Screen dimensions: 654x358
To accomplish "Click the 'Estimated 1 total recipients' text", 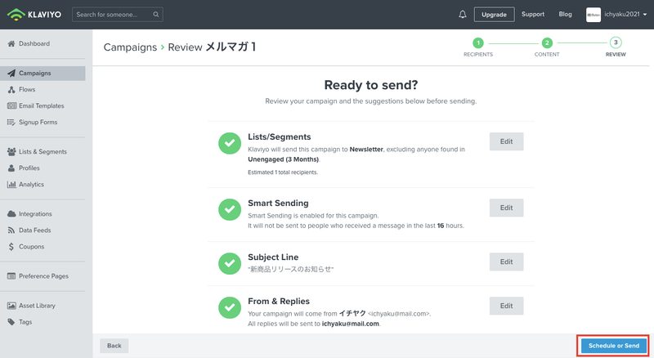I will point(283,172).
